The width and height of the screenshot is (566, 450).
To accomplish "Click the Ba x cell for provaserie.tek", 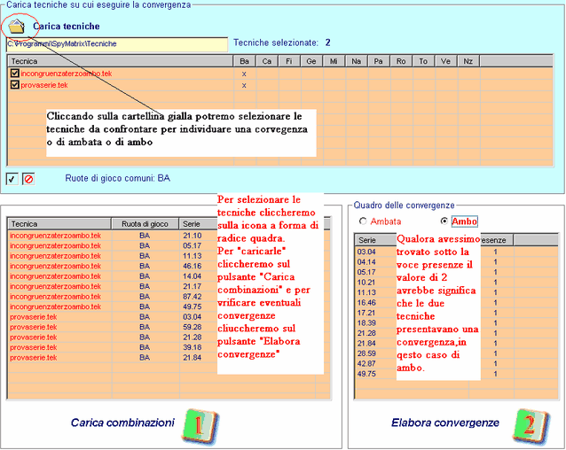I will 244,85.
